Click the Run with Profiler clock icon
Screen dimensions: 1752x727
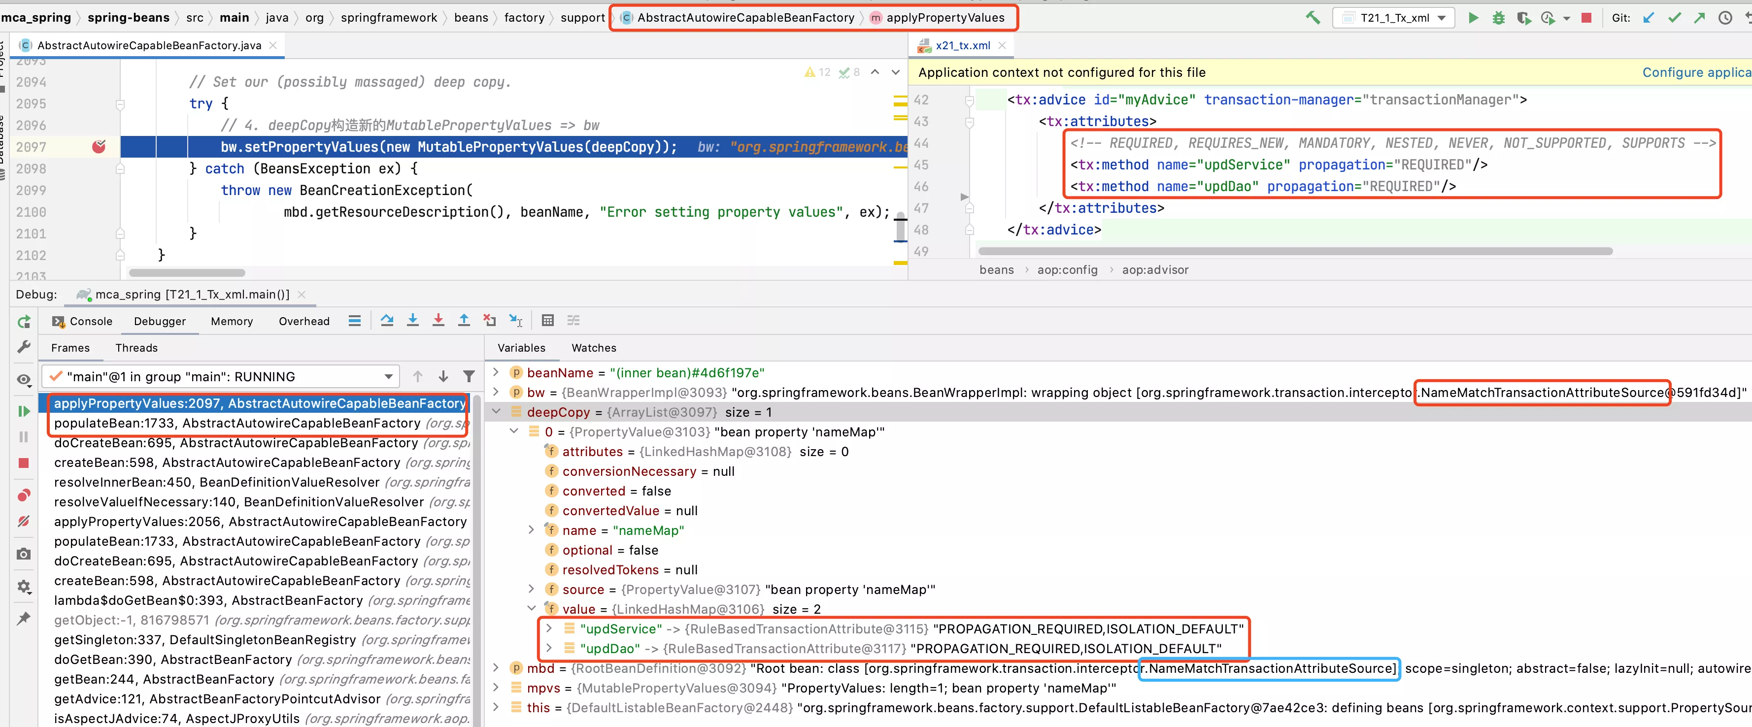pyautogui.click(x=1548, y=18)
